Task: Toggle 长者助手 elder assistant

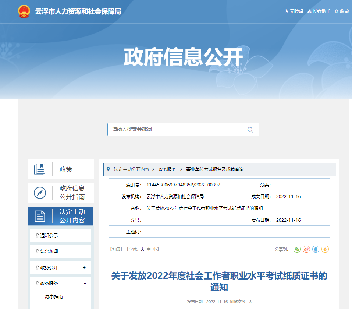Action: [x=319, y=11]
